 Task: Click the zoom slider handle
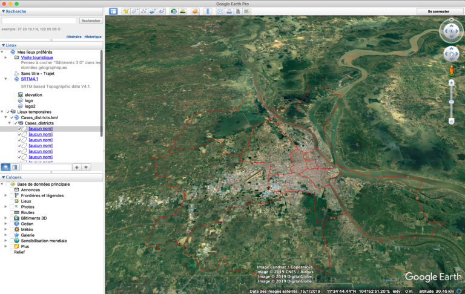coord(451,102)
